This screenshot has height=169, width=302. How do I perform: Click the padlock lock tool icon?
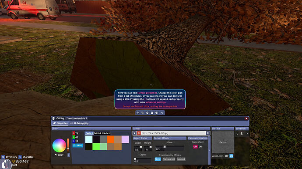pyautogui.click(x=152, y=113)
